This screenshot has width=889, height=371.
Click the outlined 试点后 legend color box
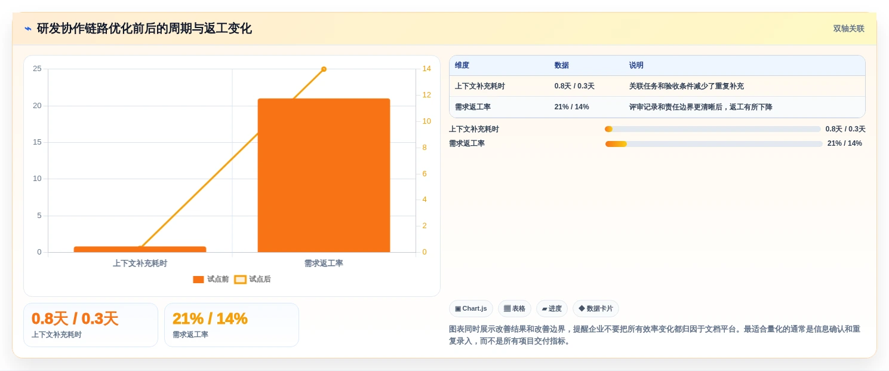(x=240, y=279)
